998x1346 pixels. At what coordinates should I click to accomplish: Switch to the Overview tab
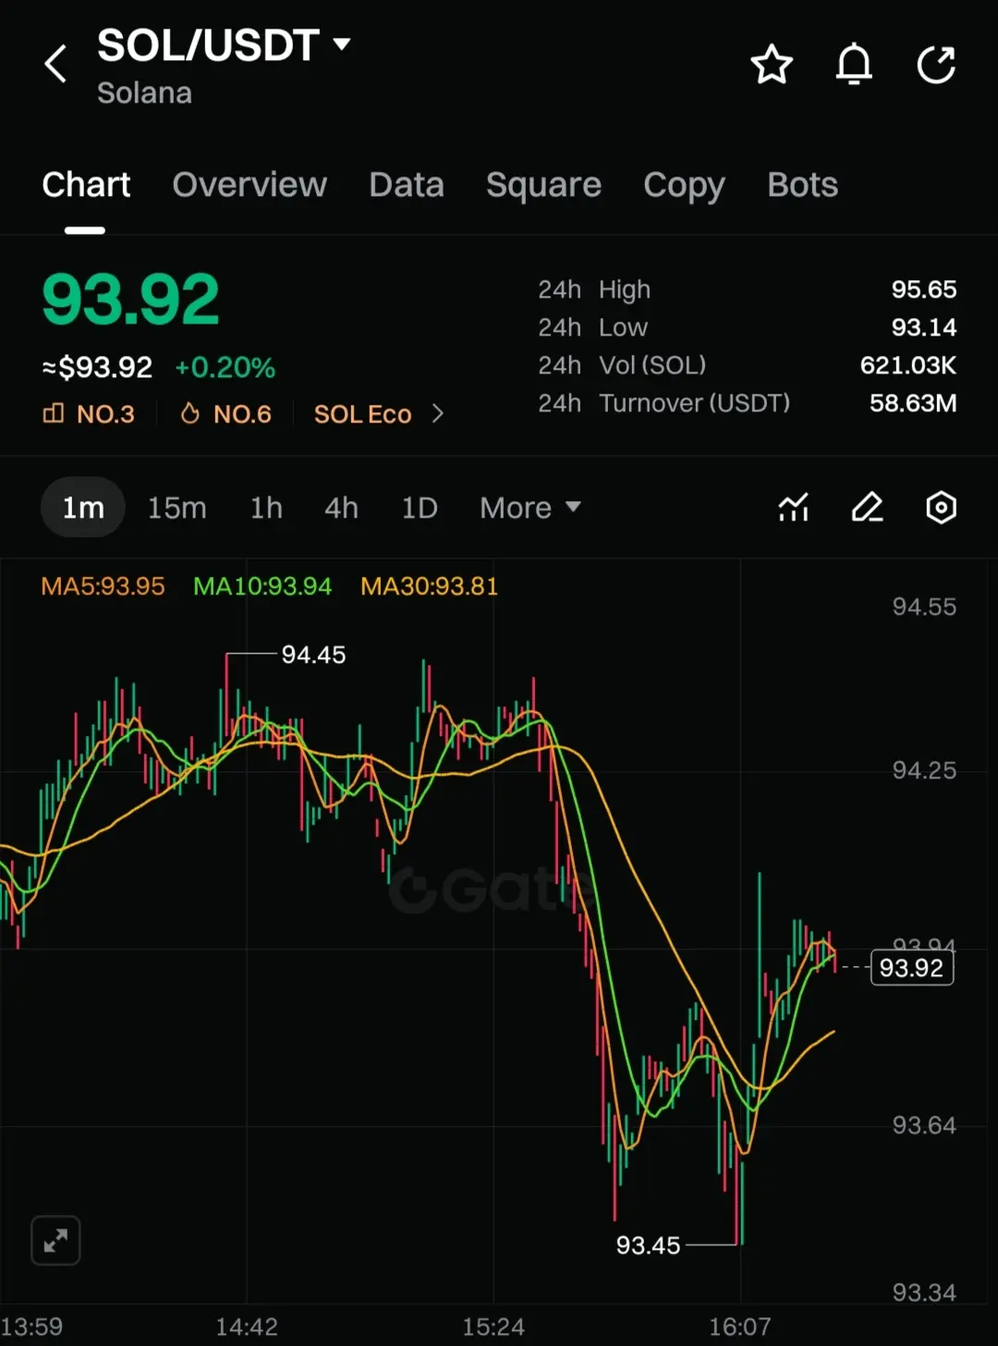[x=249, y=185]
